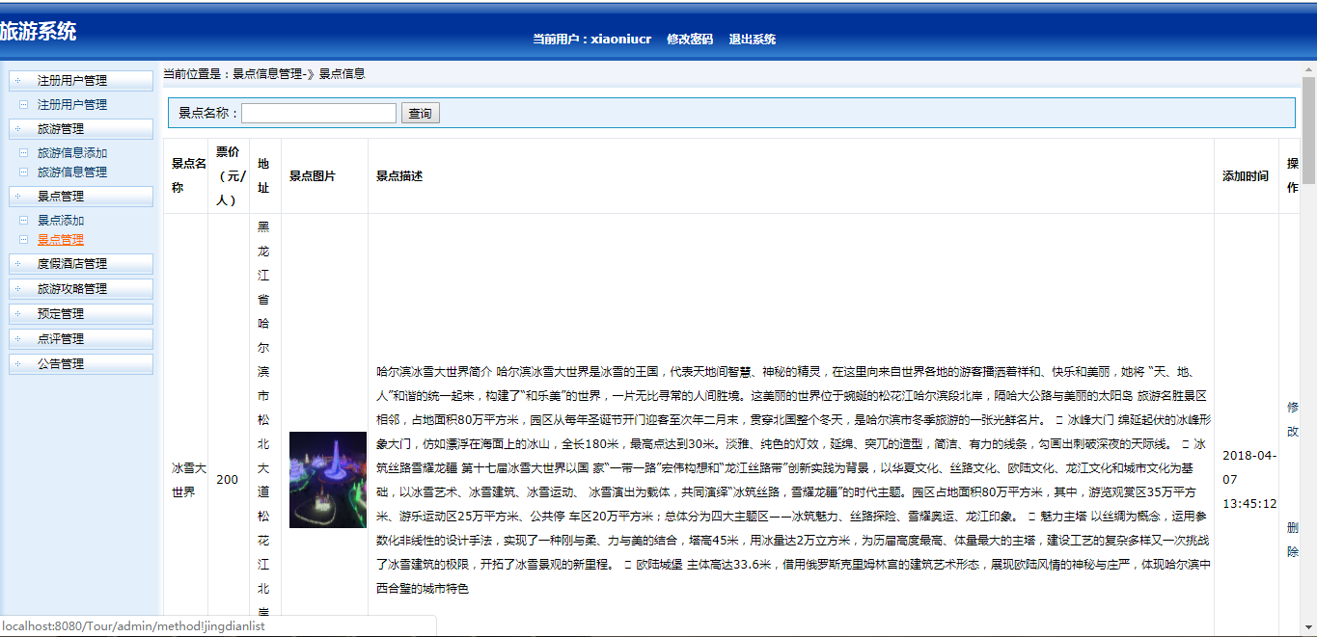This screenshot has width=1317, height=637.
Task: Click the vertical scrollbar thumb
Action: [x=1308, y=130]
